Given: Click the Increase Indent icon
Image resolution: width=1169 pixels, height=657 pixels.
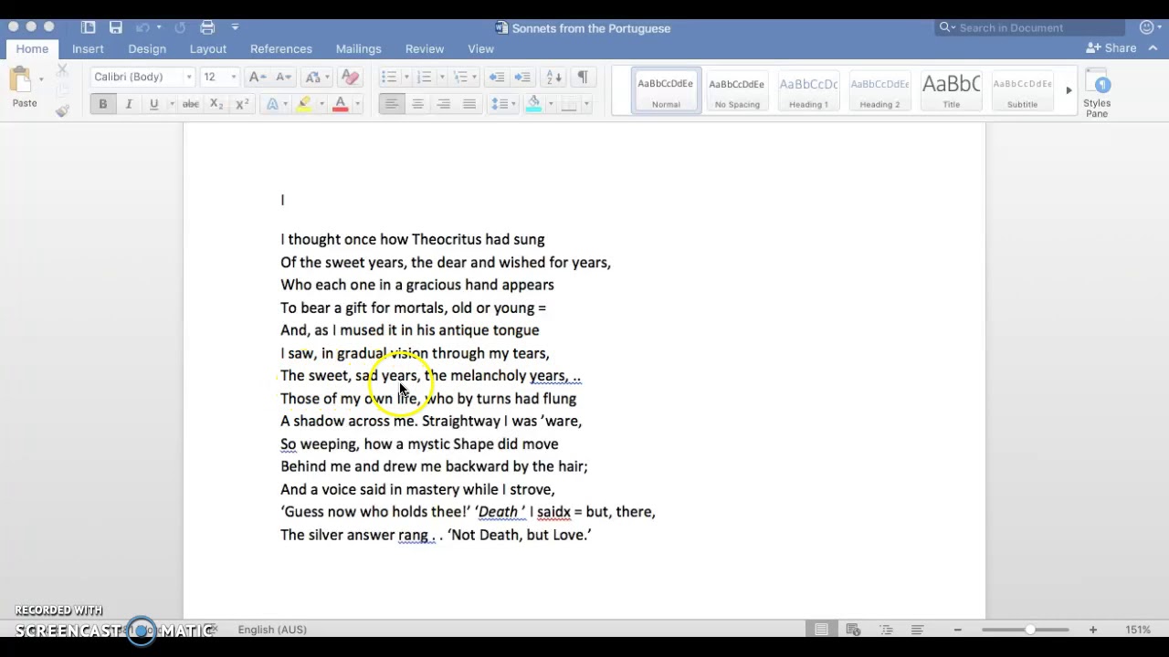Looking at the screenshot, I should coord(521,77).
